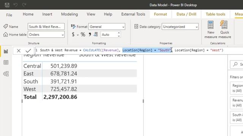Screen dimensions: 243x136
Task: Click [Revenue] in the formula bar
Action: (x=110, y=50)
